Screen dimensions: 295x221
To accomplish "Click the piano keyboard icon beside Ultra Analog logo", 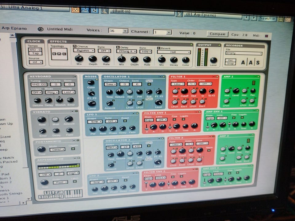I will tap(73, 193).
